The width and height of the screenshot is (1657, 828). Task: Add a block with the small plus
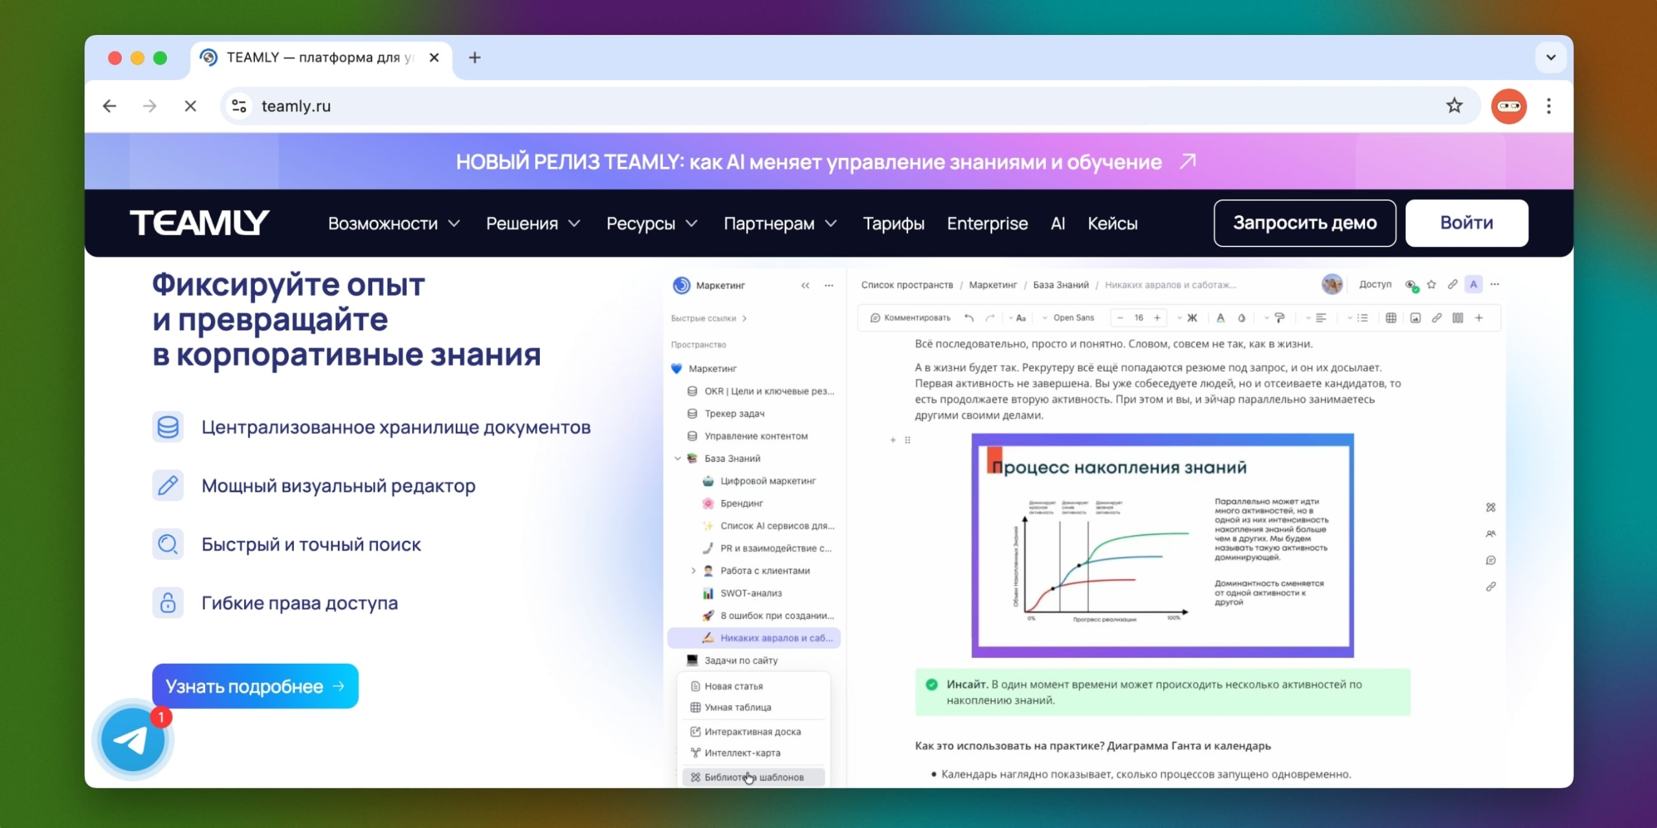point(893,440)
